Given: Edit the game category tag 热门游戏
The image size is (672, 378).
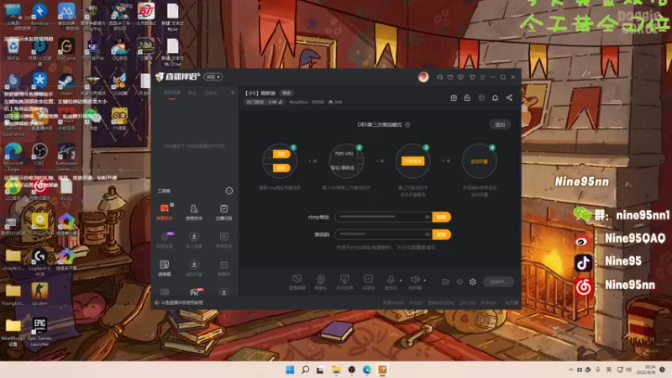Looking at the screenshot, I should tap(265, 102).
